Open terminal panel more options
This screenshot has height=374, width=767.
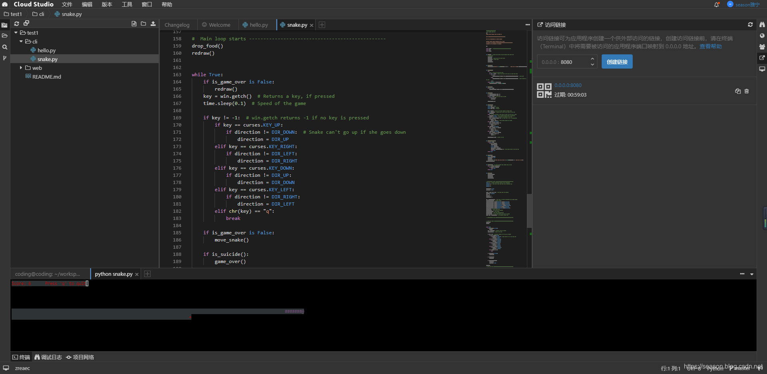coord(742,274)
